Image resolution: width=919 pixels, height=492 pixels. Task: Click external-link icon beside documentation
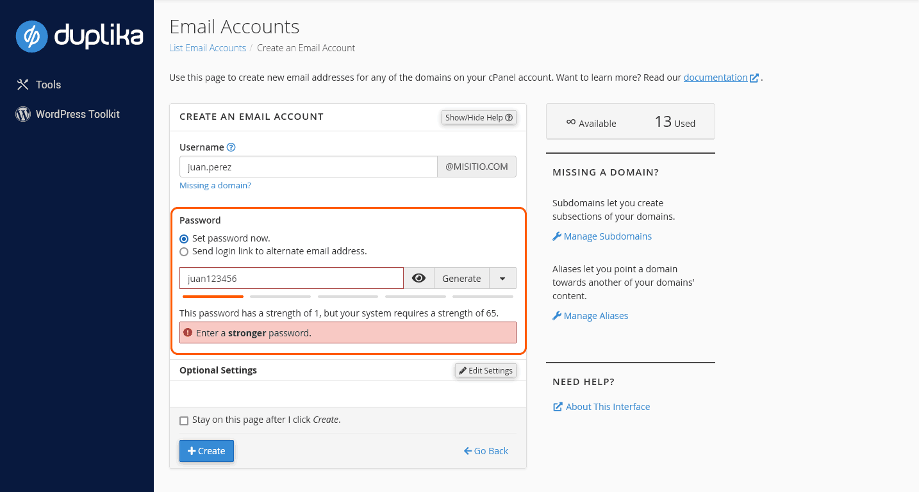(x=754, y=78)
